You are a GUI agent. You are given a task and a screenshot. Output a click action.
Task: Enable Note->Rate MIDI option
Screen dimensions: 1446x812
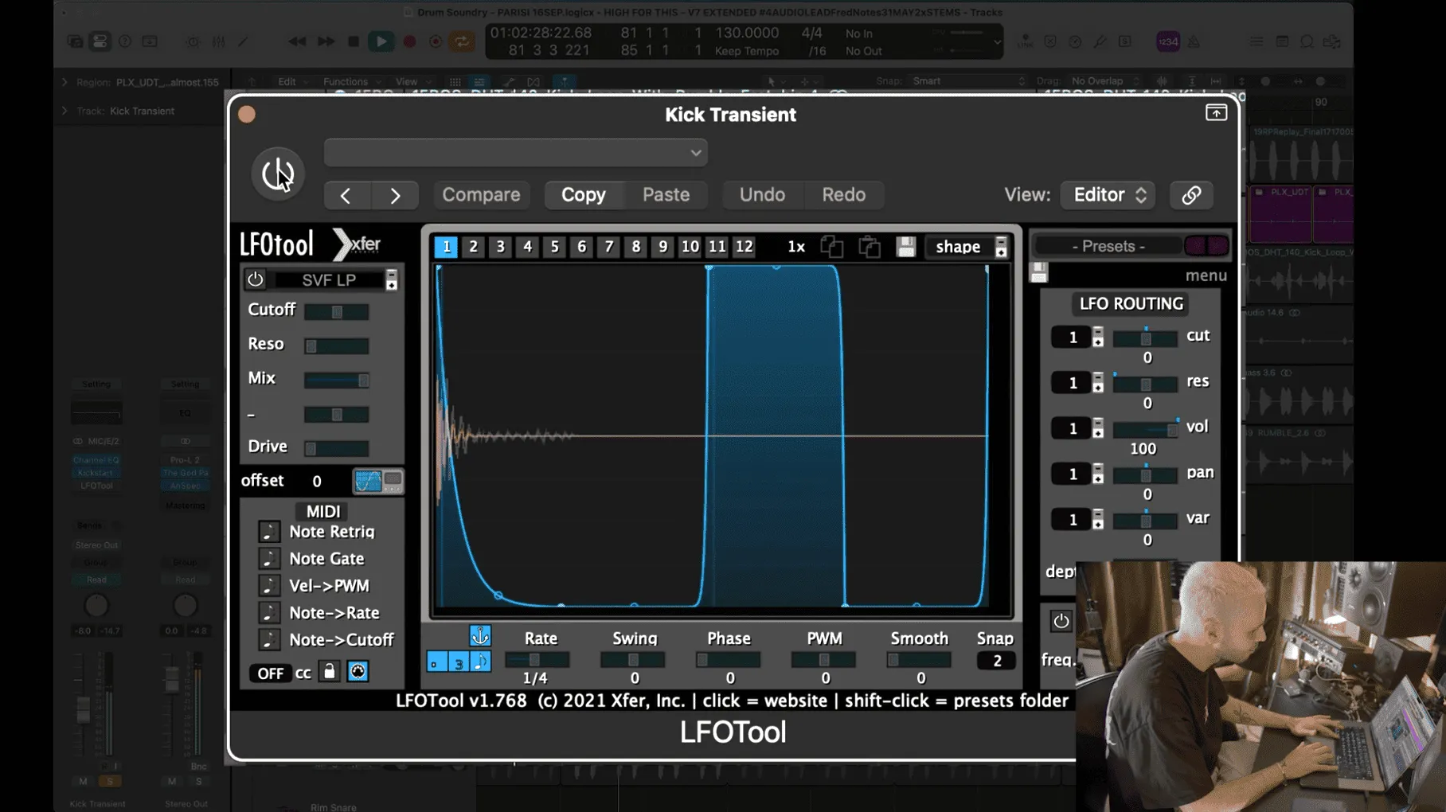click(269, 613)
